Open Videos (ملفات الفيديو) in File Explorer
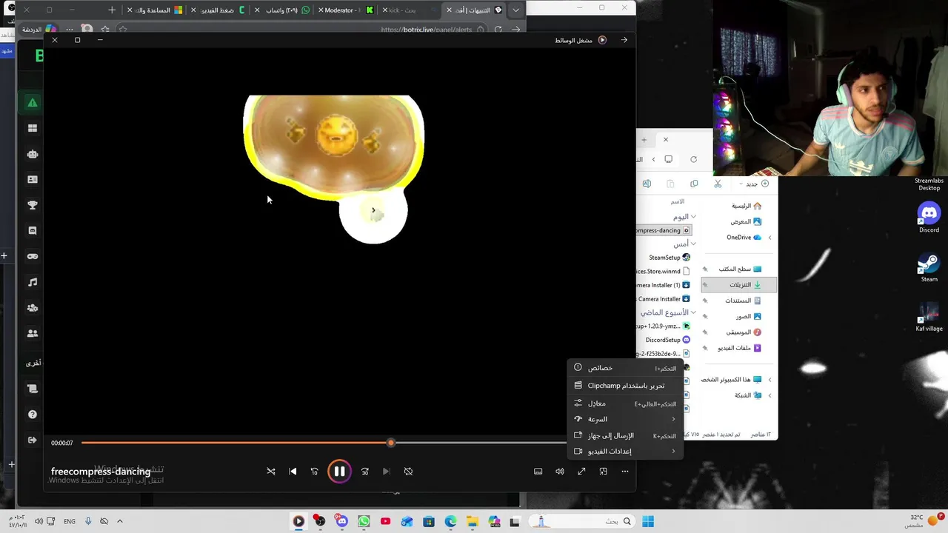 [739, 348]
